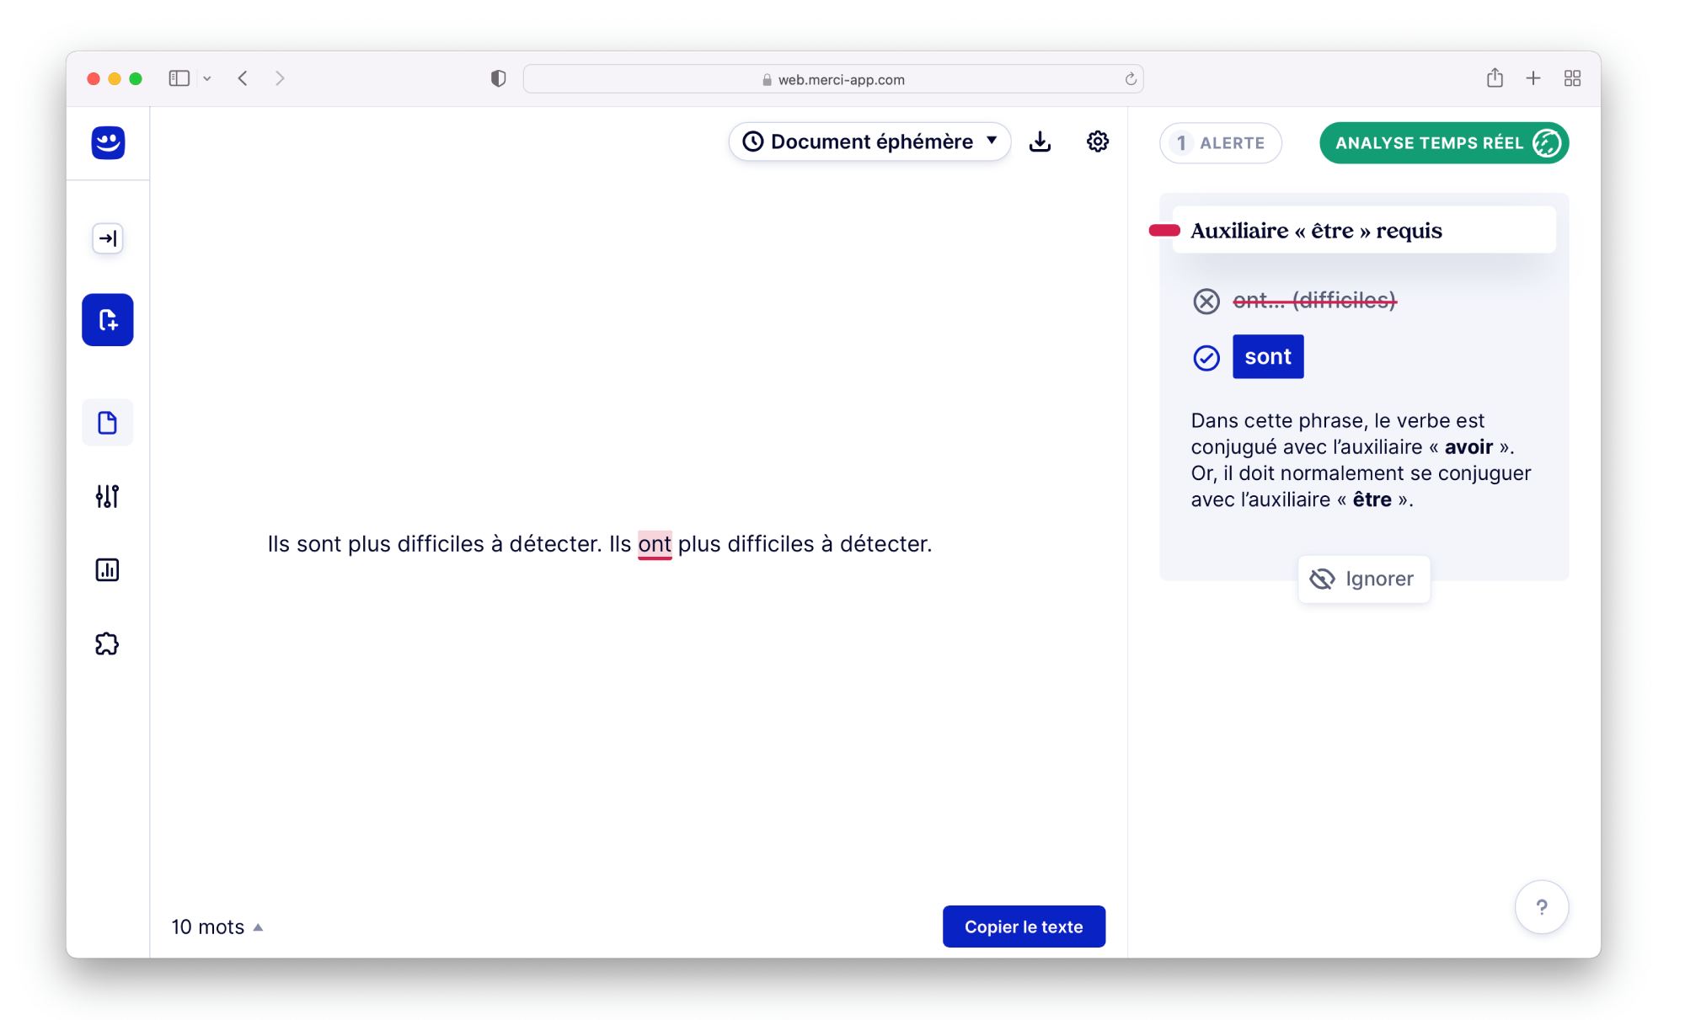Click the rejected correction X toggle
The image size is (1685, 1020).
pos(1207,301)
